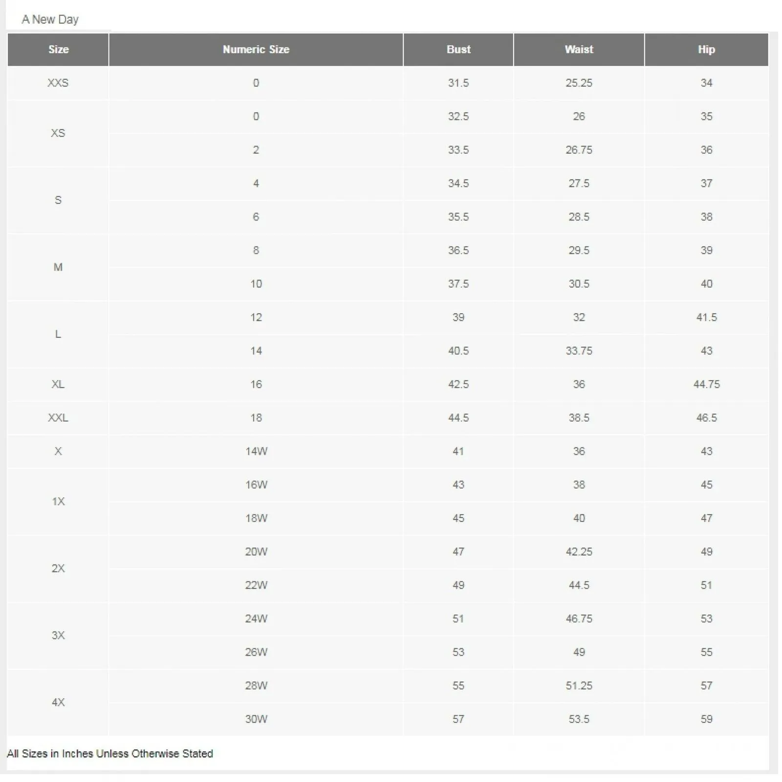Viewport: 782px width, 782px height.
Task: Select the 42.25 waist value
Action: click(579, 552)
